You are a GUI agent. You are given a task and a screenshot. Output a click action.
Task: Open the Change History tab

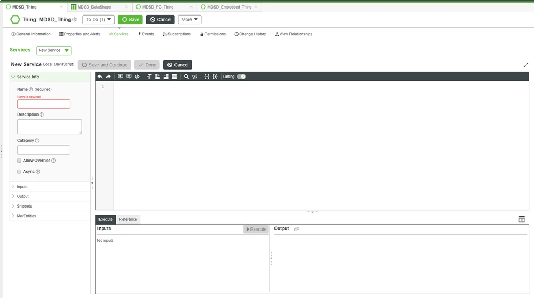250,34
